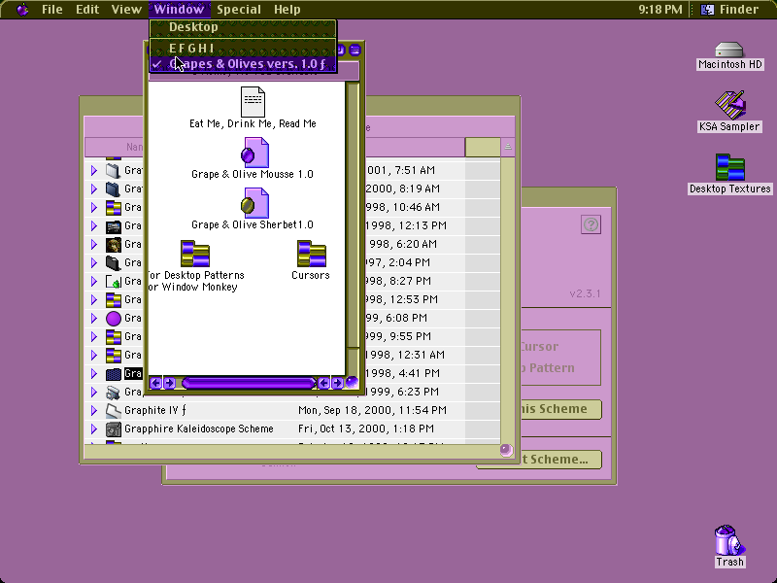The image size is (777, 583).
Task: Click the black folder icon in the 2:04 PM row
Action: [114, 262]
